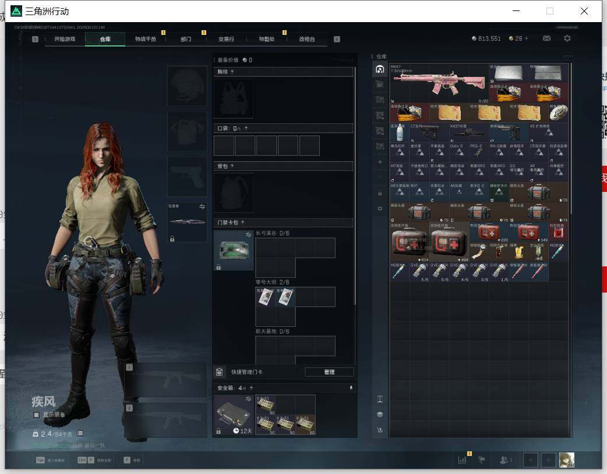The image size is (607, 474).
Task: Swap the keycard case via arrows icon
Action: tap(249, 235)
